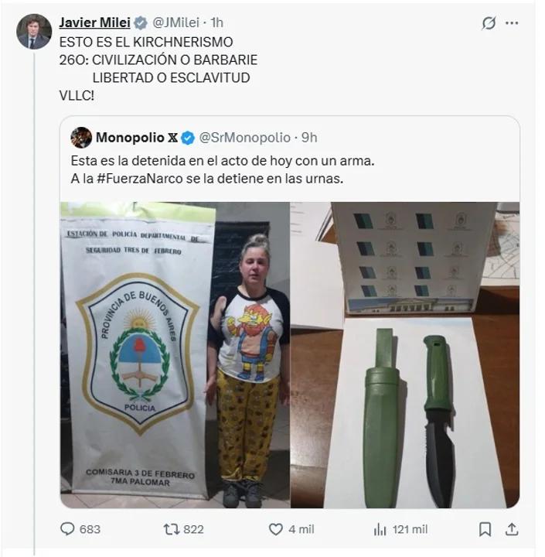
Task: Repost this tweet with retweet icon
Action: [x=172, y=529]
